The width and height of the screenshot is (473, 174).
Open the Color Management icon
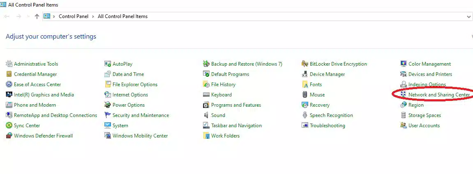404,64
